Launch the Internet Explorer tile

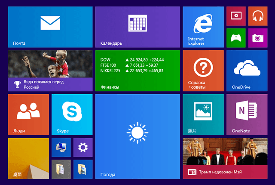click(203, 27)
